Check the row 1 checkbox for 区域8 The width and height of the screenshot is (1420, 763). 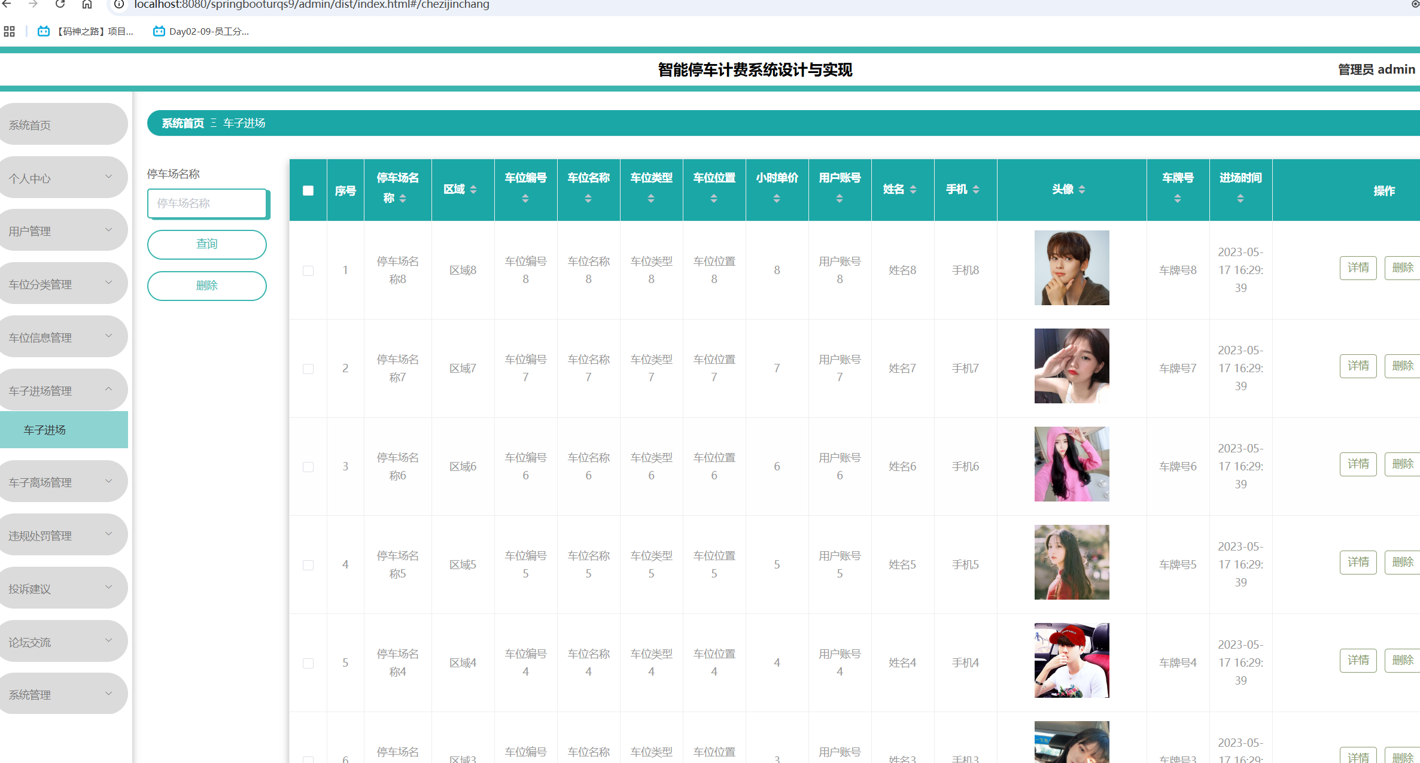[x=308, y=270]
